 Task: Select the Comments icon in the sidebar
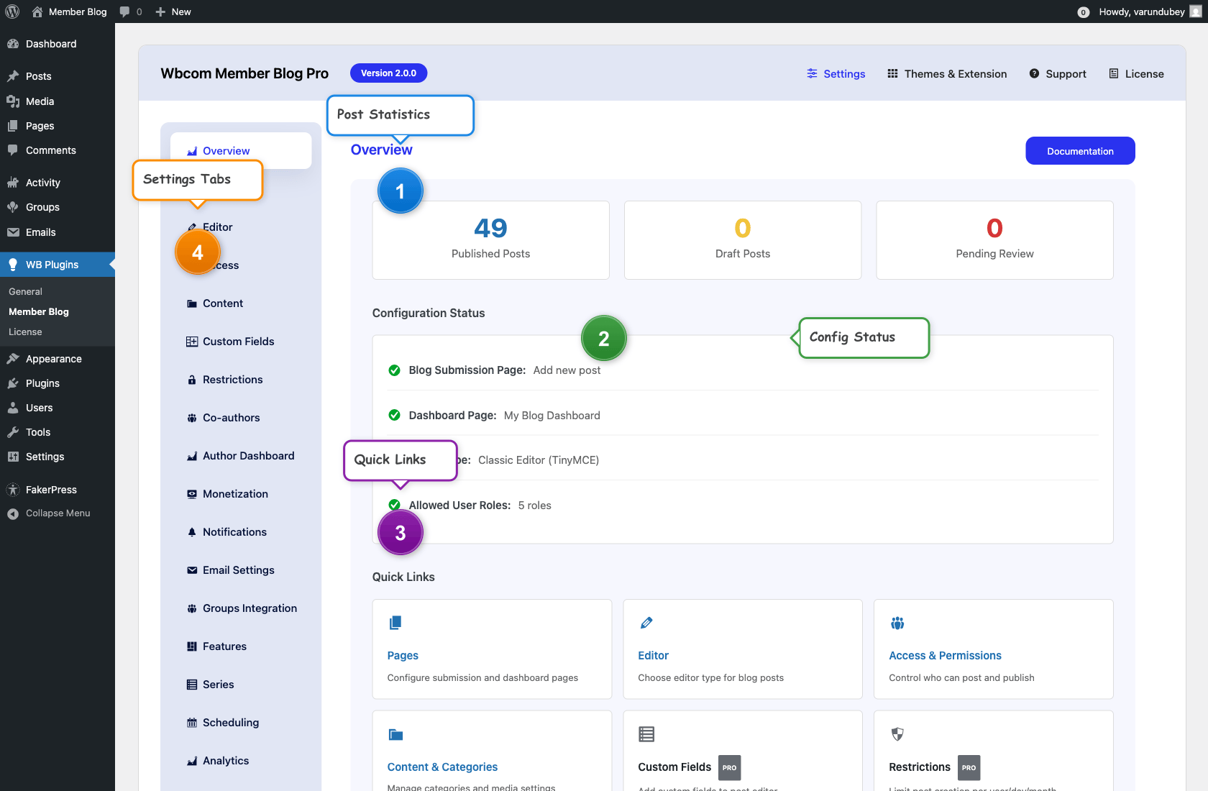pyautogui.click(x=14, y=150)
